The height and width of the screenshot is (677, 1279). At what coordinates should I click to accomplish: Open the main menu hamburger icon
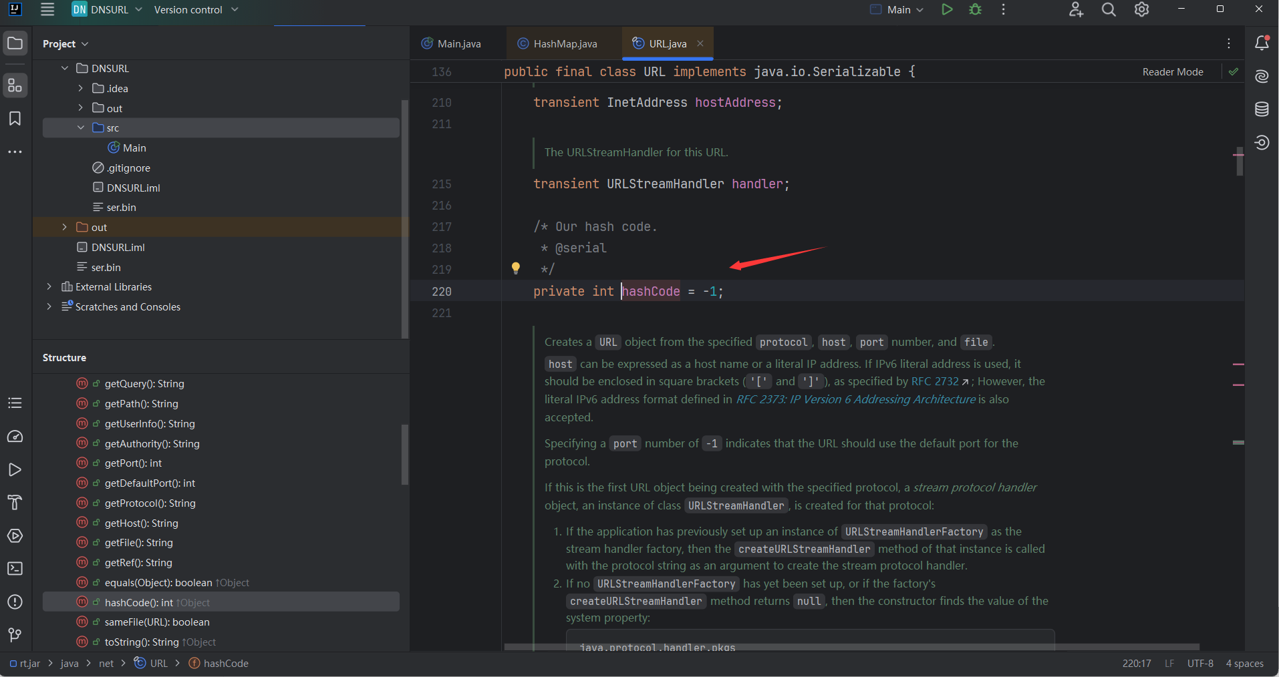pos(47,9)
